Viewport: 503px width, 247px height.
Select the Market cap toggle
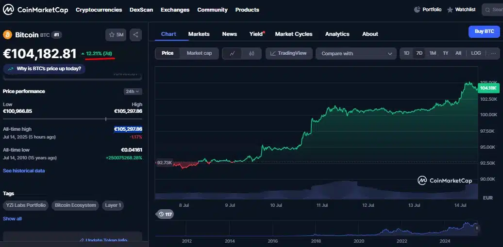[199, 53]
